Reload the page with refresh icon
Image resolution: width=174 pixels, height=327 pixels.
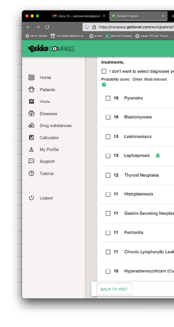47,27
